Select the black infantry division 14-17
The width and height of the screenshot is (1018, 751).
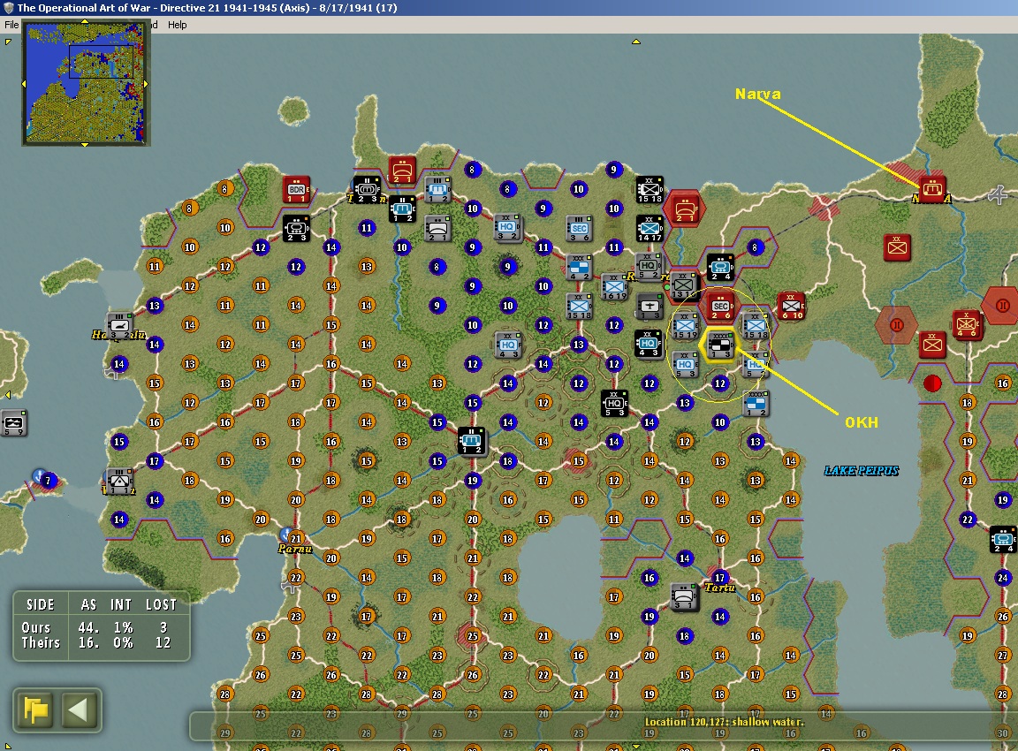click(650, 229)
